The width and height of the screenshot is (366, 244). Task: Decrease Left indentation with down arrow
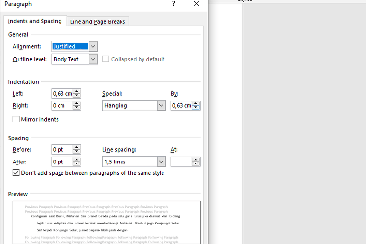77,96
